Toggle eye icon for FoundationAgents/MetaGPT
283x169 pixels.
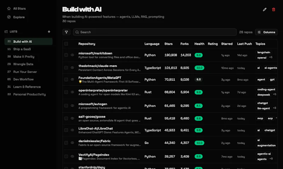coord(73,79)
